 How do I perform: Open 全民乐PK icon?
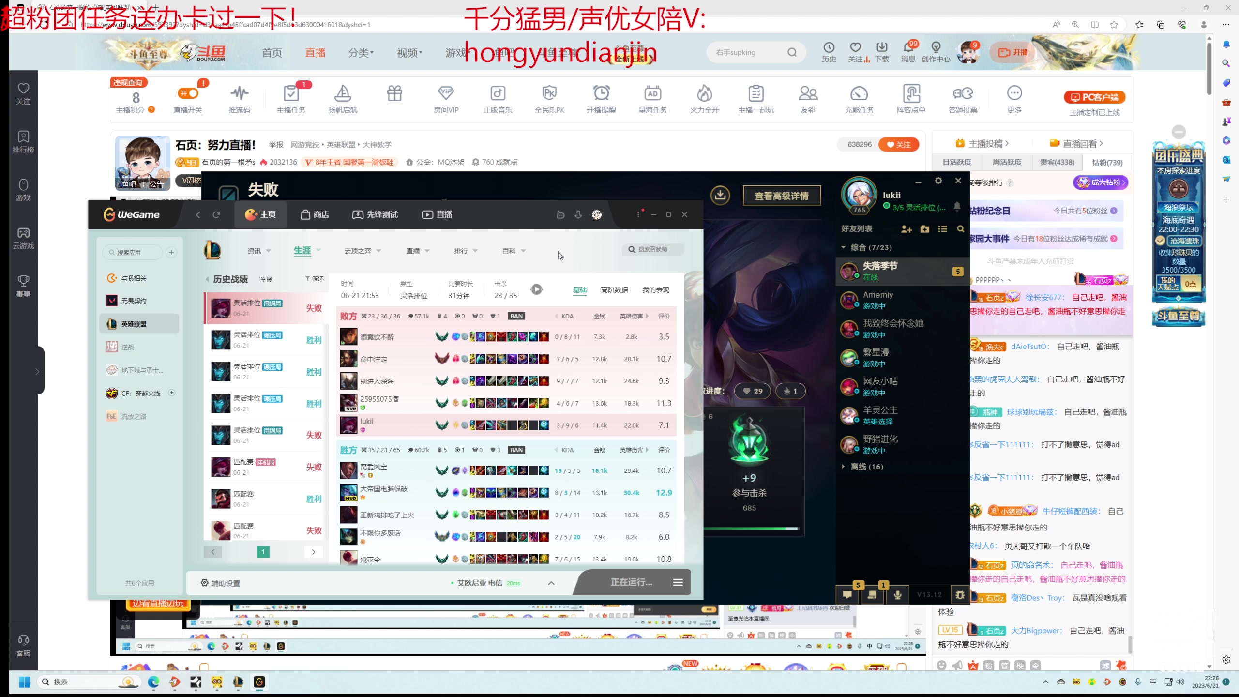point(549,99)
